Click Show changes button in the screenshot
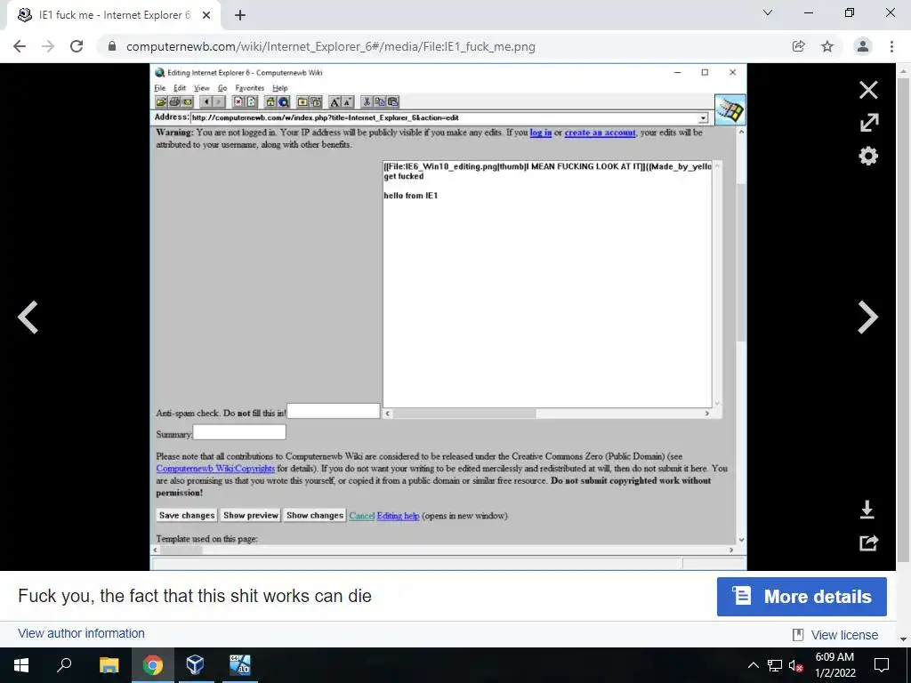This screenshot has width=911, height=683. tap(314, 515)
